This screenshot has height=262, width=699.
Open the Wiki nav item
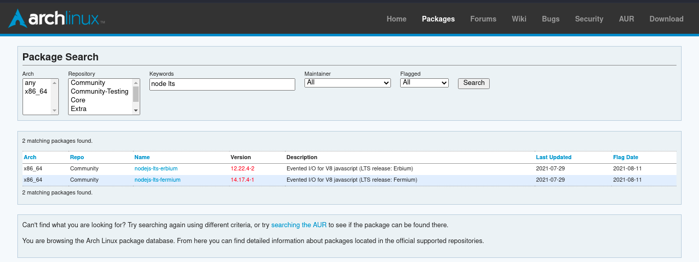519,19
